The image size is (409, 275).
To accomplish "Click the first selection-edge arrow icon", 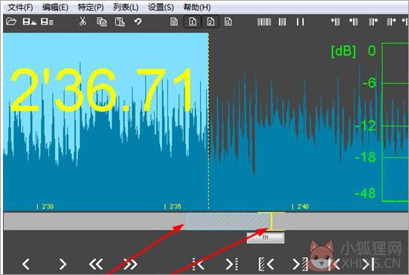I will 335,22.
